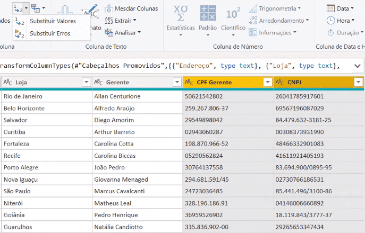The height and width of the screenshot is (233, 365).
Task: Select cell 18.119.843/3777-37
Action: coord(319,215)
